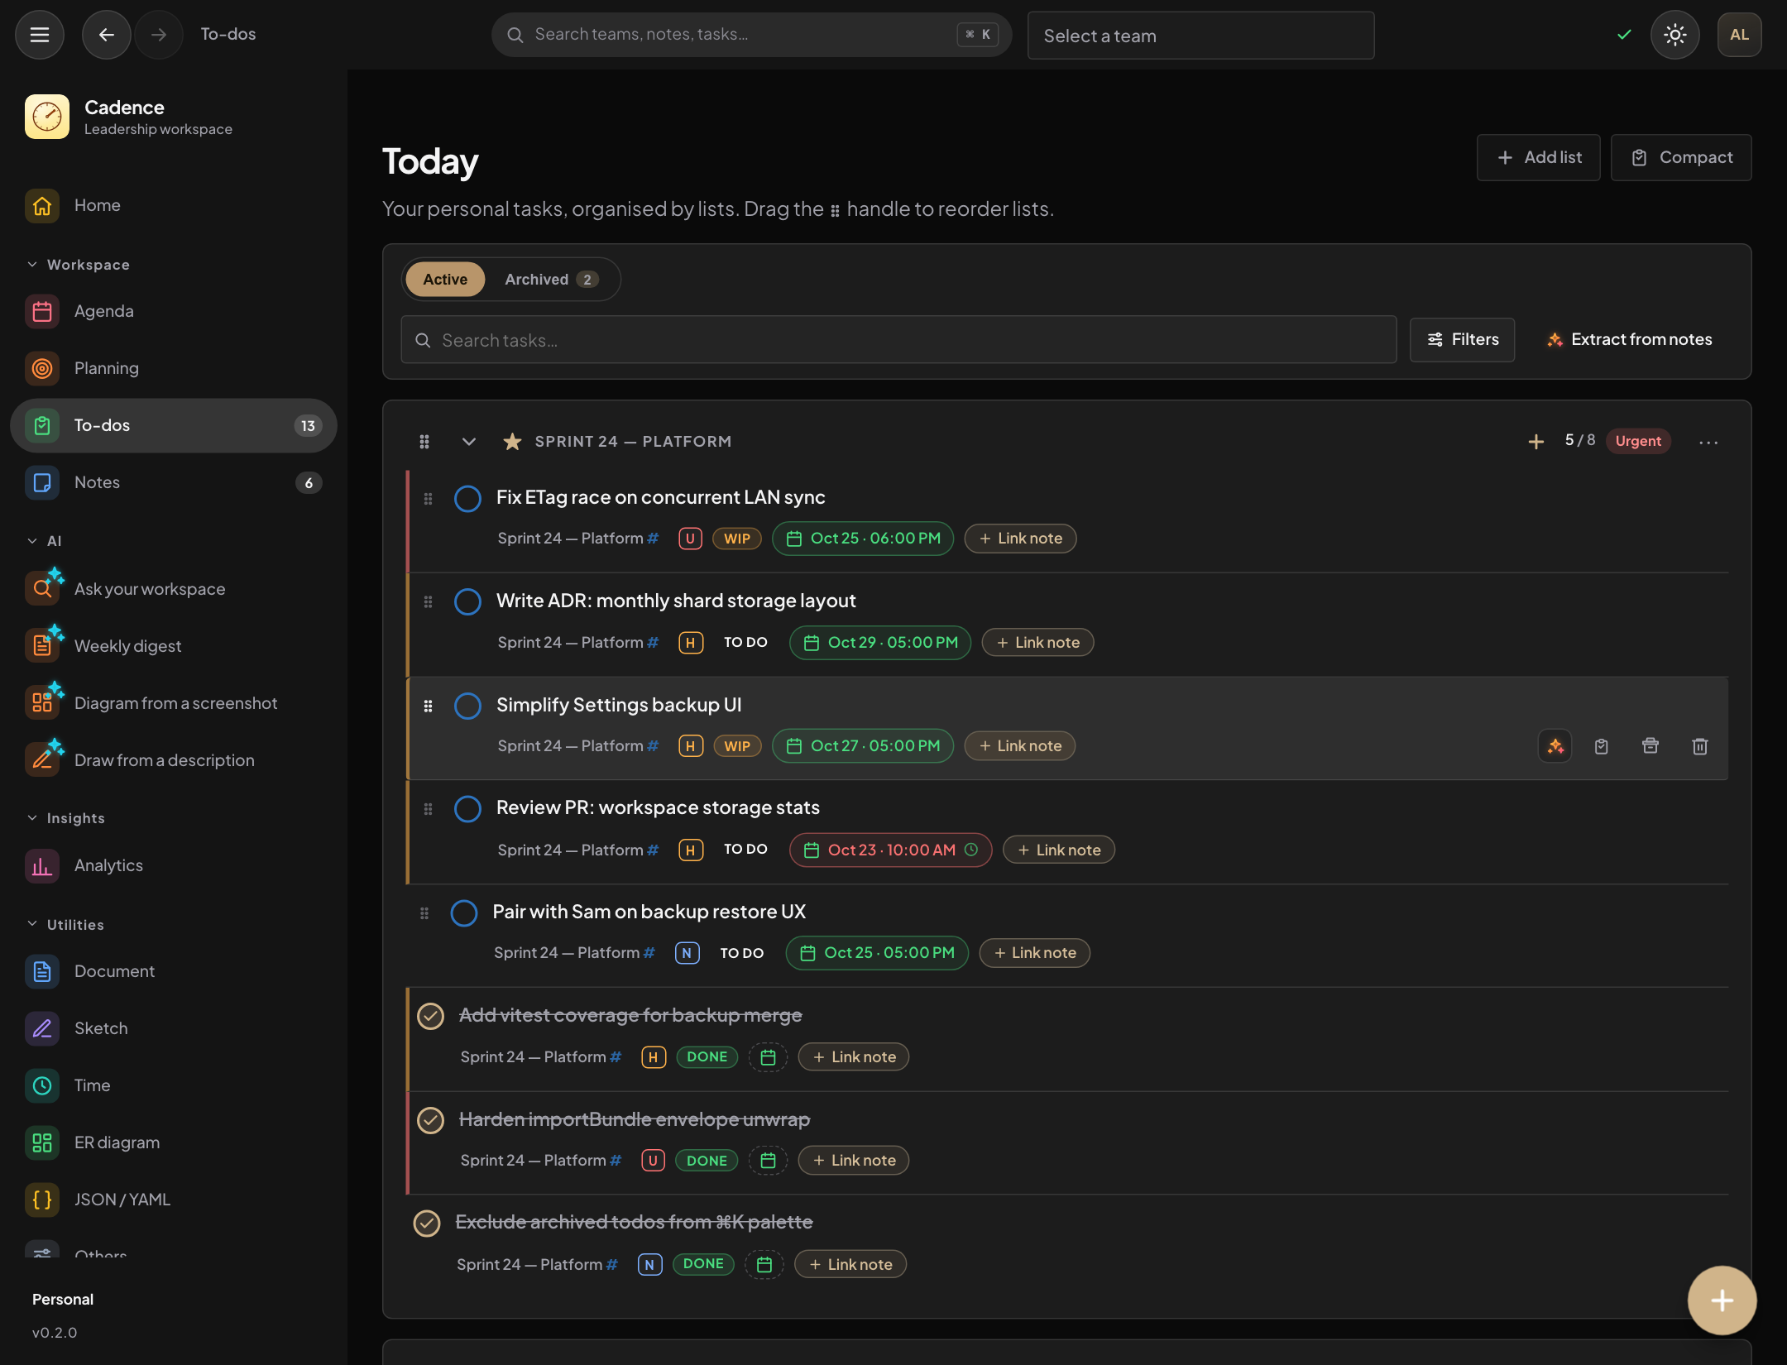1787x1365 pixels.
Task: Switch to the Archived tab
Action: click(x=551, y=280)
